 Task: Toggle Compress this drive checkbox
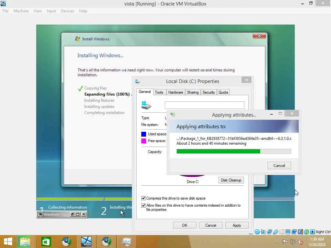click(143, 198)
